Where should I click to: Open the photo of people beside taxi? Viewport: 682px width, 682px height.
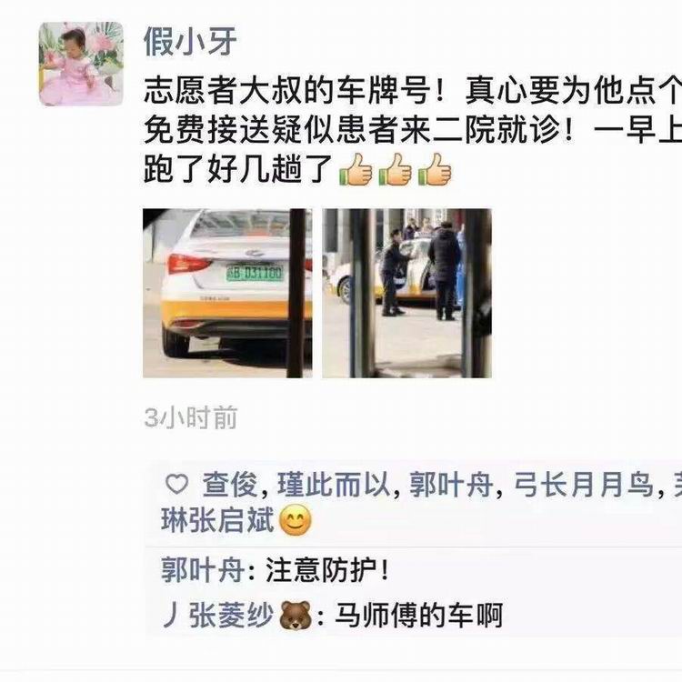tap(406, 293)
